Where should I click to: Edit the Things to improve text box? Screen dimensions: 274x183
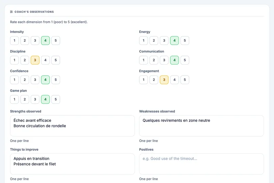point(72,164)
